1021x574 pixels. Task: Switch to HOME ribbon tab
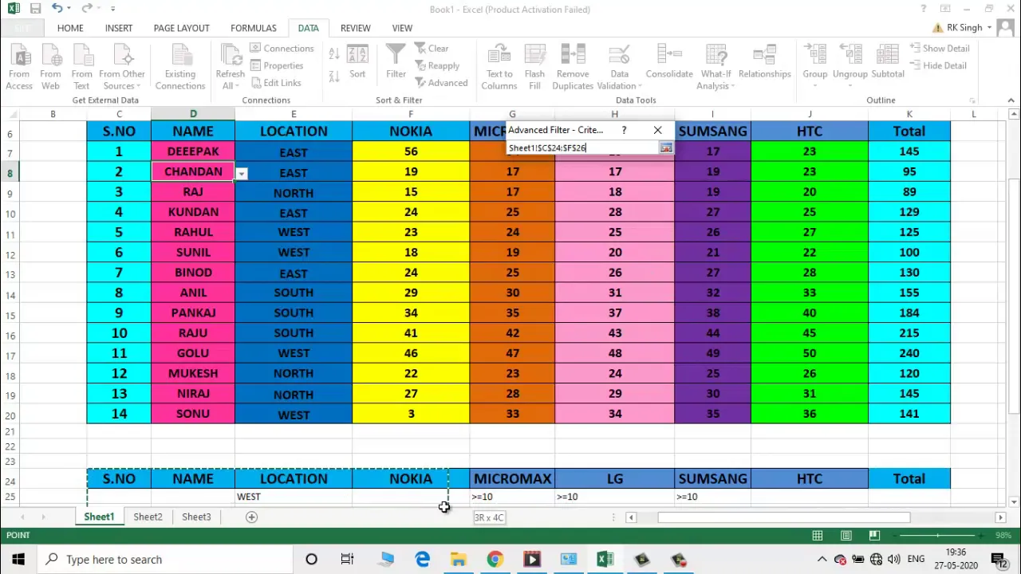click(x=70, y=28)
